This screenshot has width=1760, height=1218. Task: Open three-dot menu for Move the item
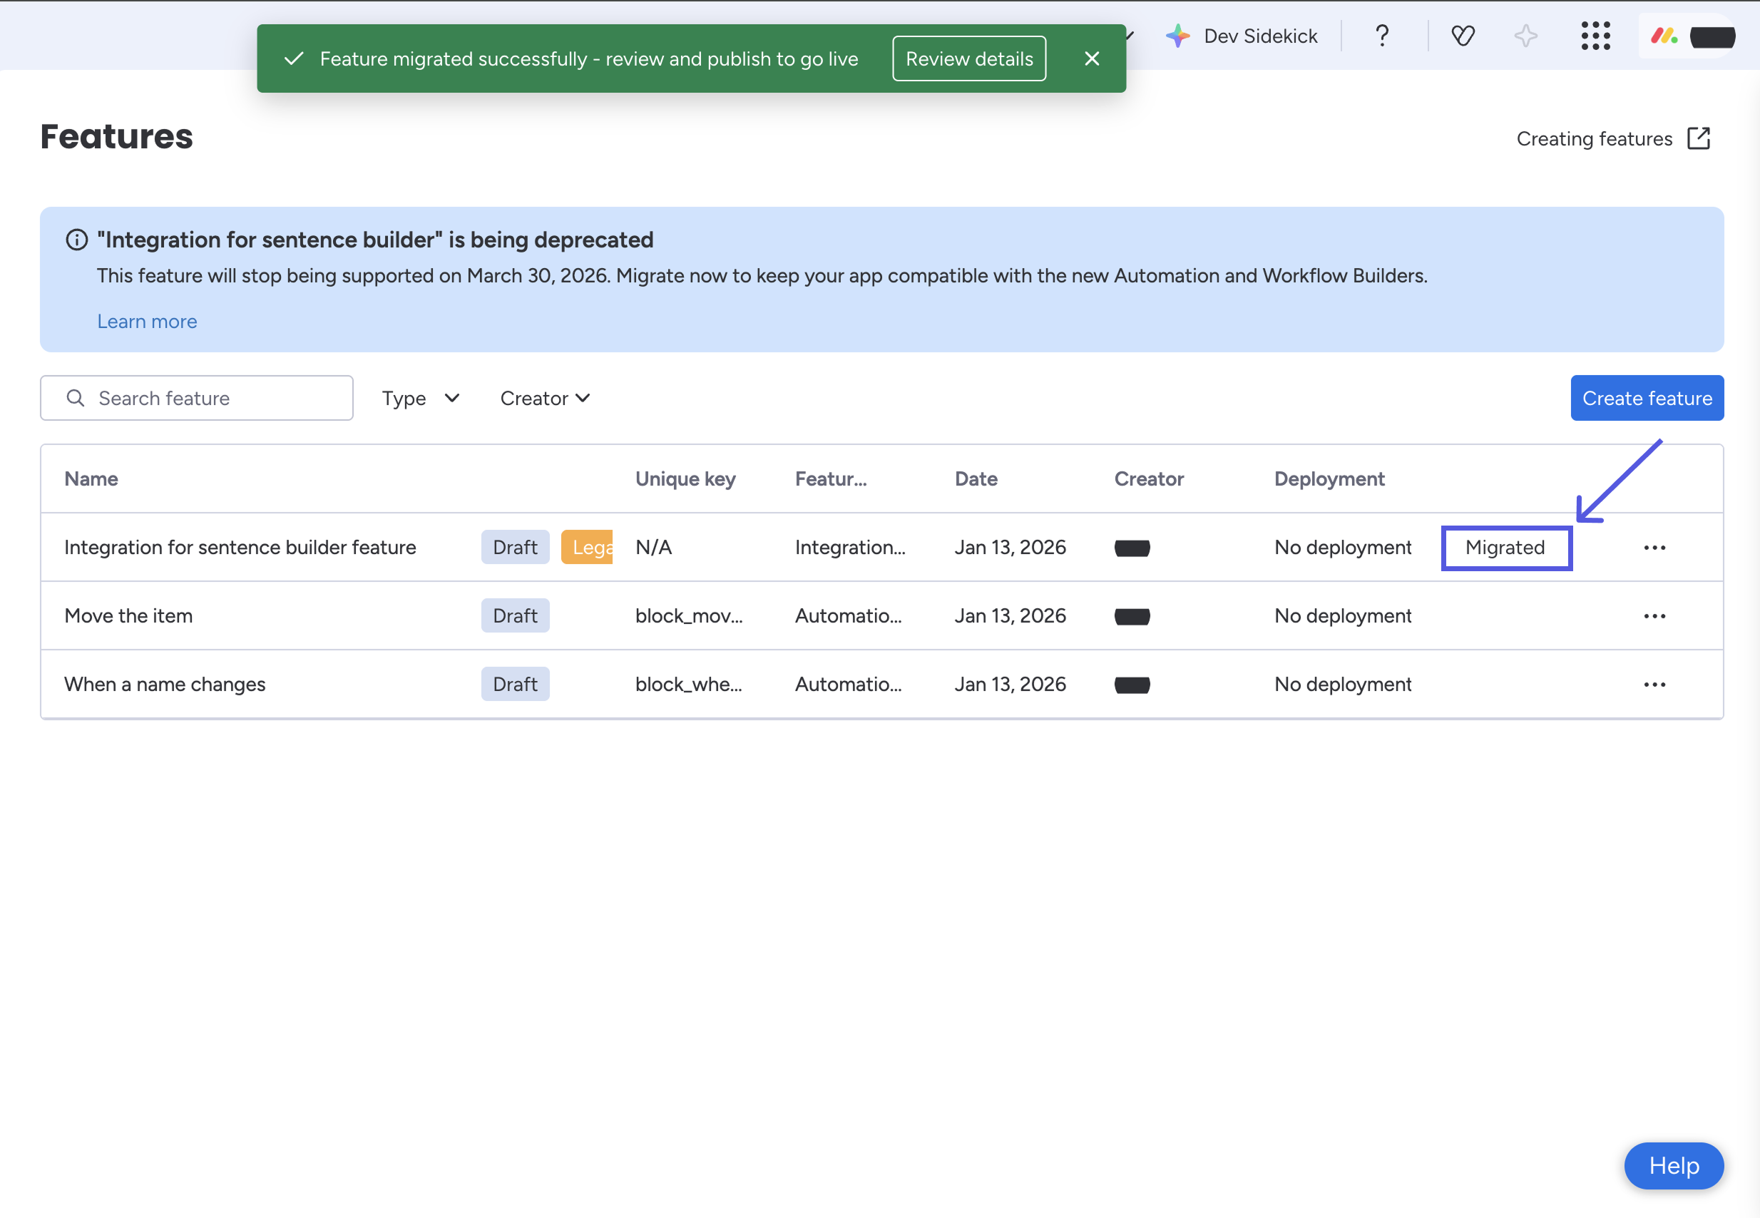[x=1654, y=616]
